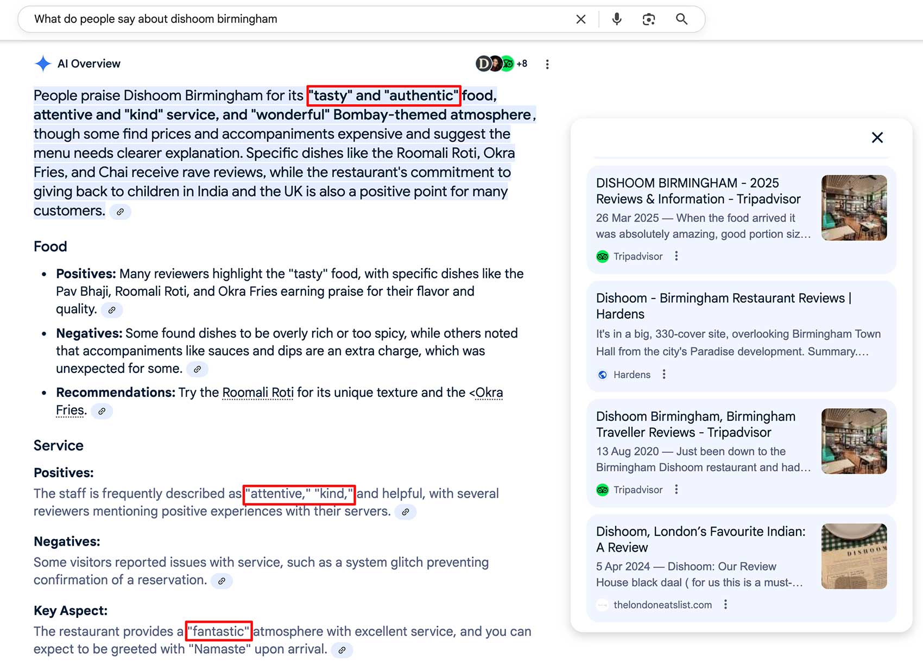Click the Tripadvisor owl favicon on first result
The width and height of the screenshot is (923, 665).
(x=602, y=256)
